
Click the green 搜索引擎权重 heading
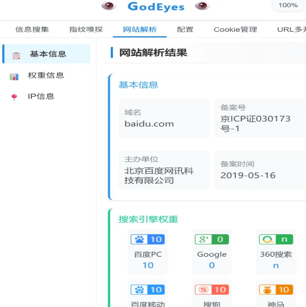tap(148, 219)
